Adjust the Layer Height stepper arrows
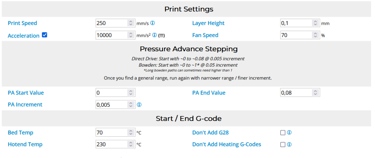Screen dimensions: 375x158 pyautogui.click(x=315, y=23)
